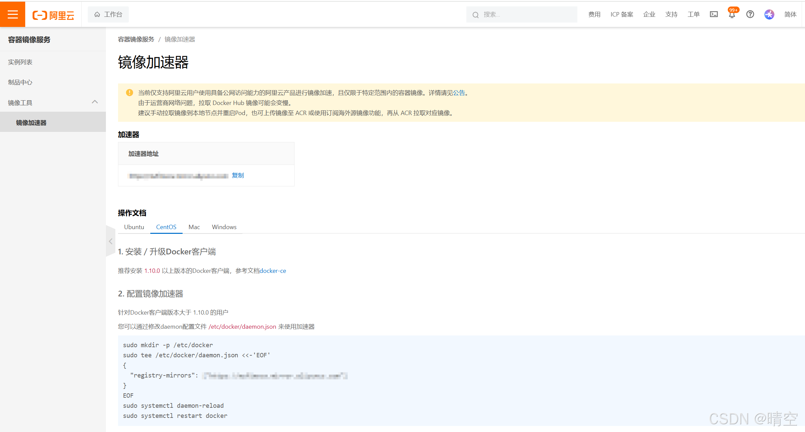This screenshot has height=432, width=805.
Task: Open the docker-ce documentation link
Action: coord(273,271)
